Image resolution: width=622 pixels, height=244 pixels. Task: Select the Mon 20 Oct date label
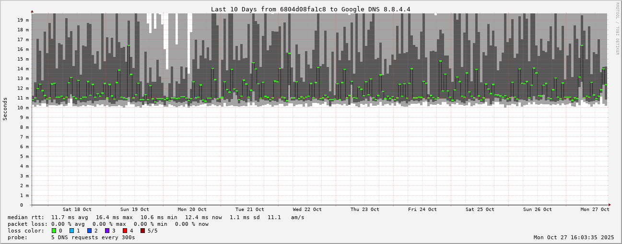click(x=192, y=210)
